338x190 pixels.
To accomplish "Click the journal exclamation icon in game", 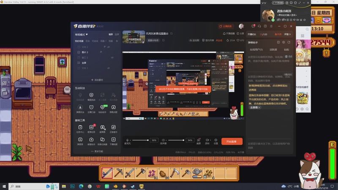I will point(326,53).
